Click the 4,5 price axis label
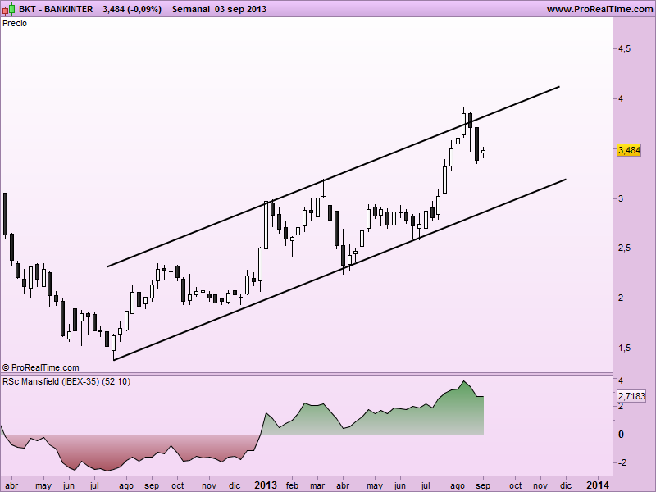This screenshot has height=492, width=656. pos(625,49)
